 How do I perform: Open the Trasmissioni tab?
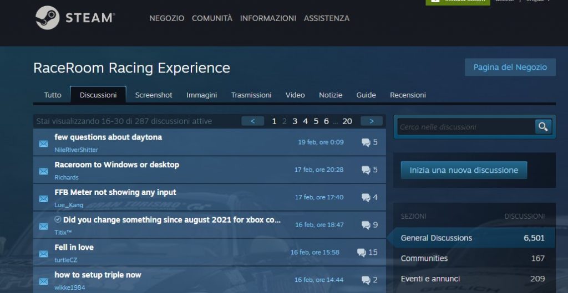click(251, 95)
